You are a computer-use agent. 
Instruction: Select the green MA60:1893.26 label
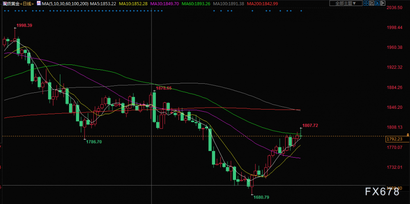[196, 4]
